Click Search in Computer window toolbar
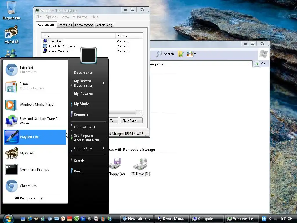The image size is (297, 223). pos(165,54)
